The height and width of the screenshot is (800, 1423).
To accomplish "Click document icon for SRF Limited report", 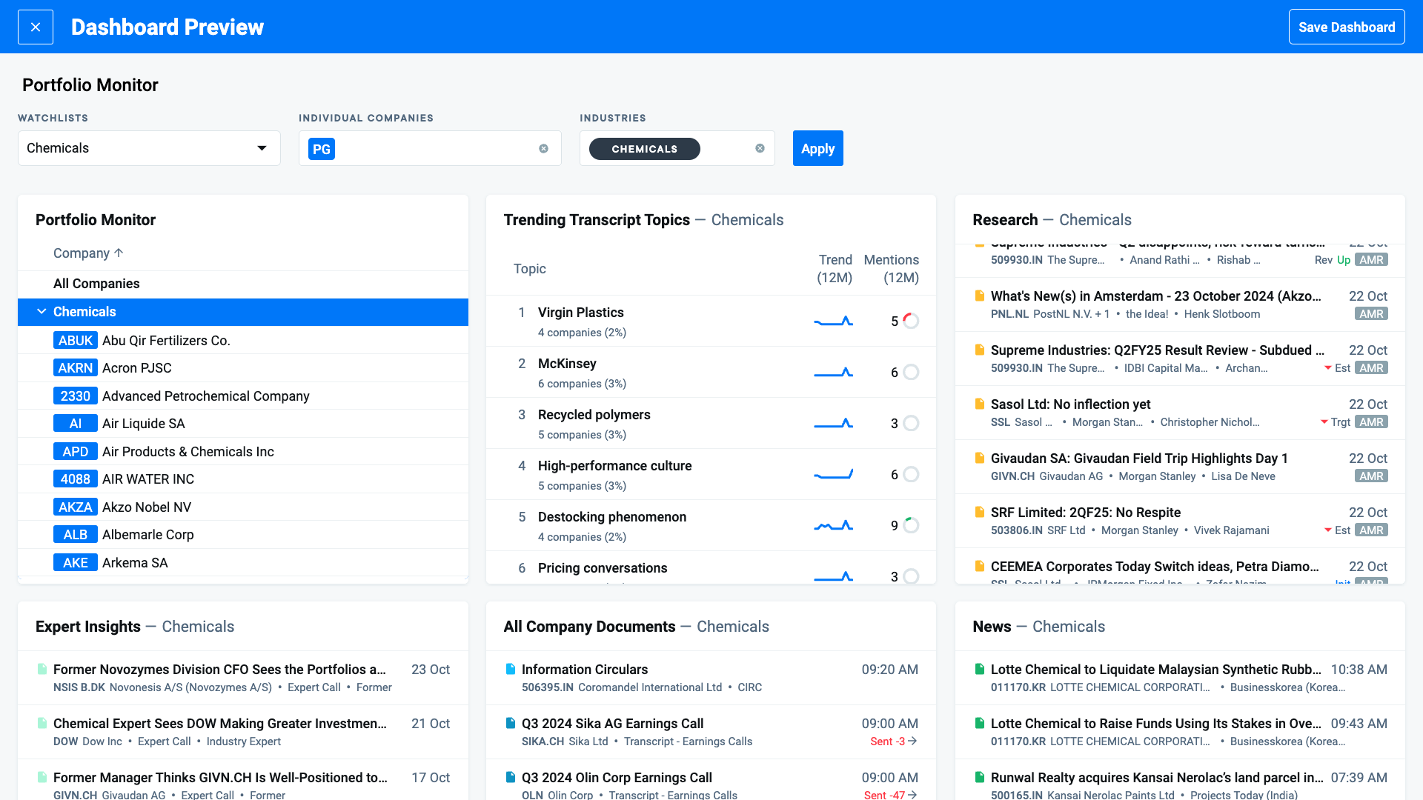I will coord(979,513).
